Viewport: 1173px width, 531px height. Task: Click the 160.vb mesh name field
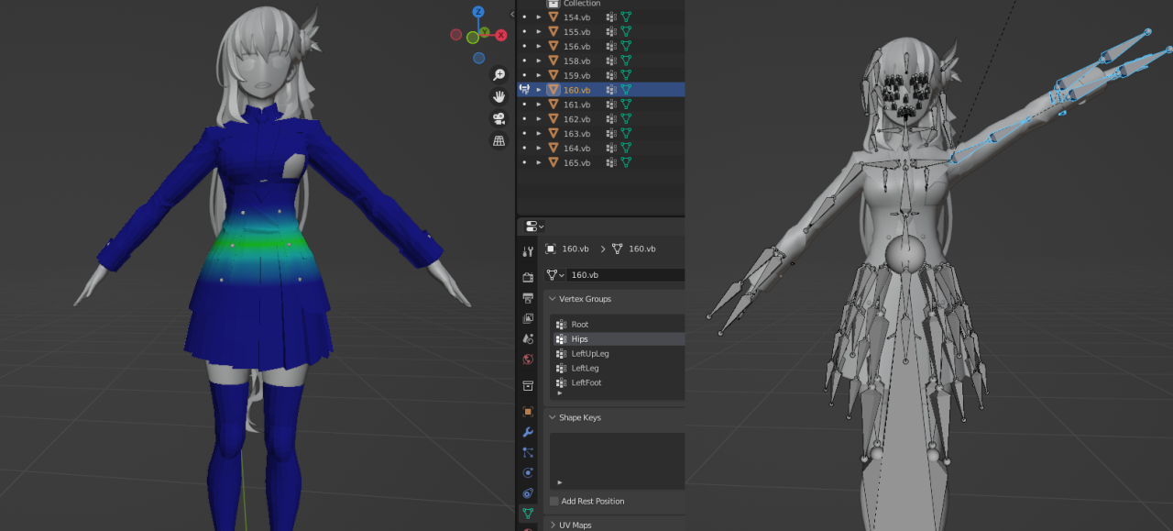[x=625, y=275]
